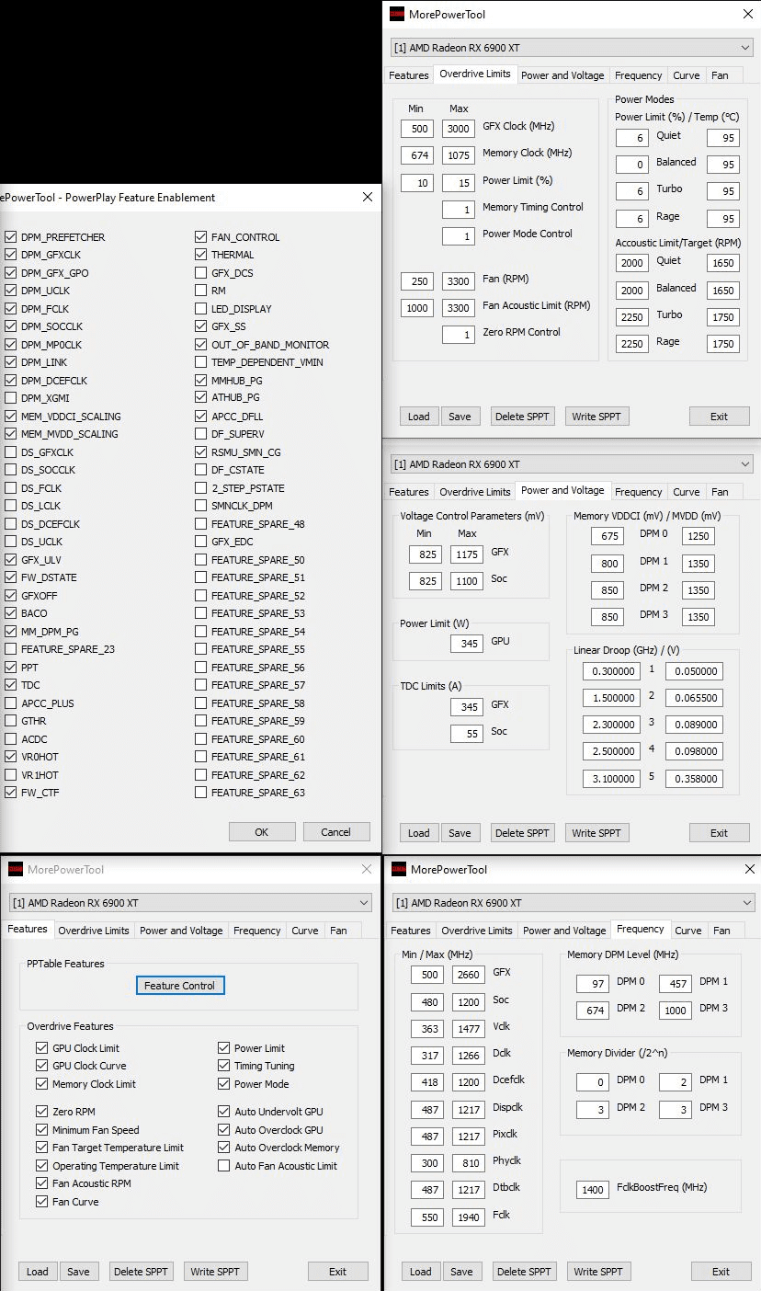The image size is (761, 1291).
Task: Select the Linear Droop row 5 voltage field
Action: pos(695,779)
